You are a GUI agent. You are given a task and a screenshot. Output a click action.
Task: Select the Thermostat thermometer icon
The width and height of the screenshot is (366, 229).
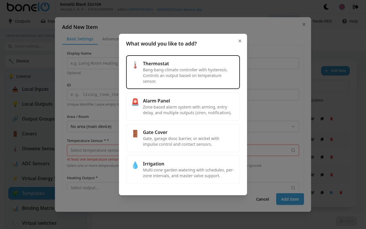point(135,65)
